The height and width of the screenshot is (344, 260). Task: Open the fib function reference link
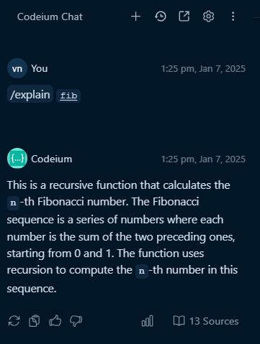pyautogui.click(x=68, y=96)
